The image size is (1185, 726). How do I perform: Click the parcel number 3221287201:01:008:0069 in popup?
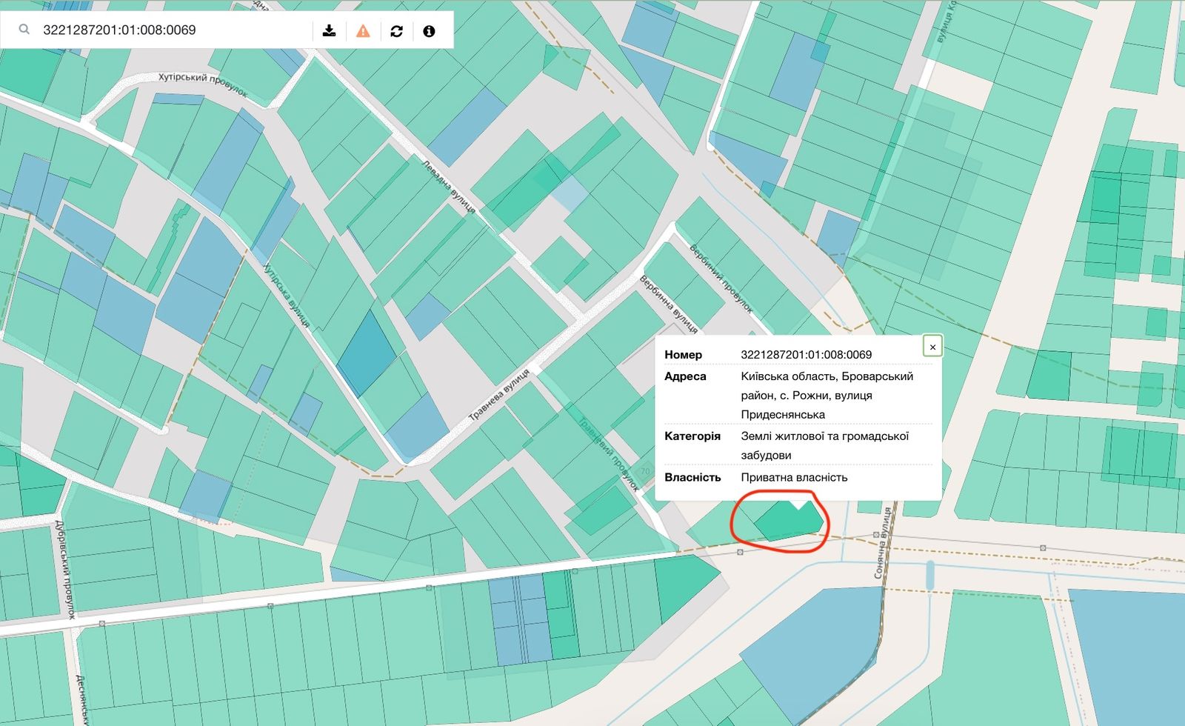tap(806, 355)
